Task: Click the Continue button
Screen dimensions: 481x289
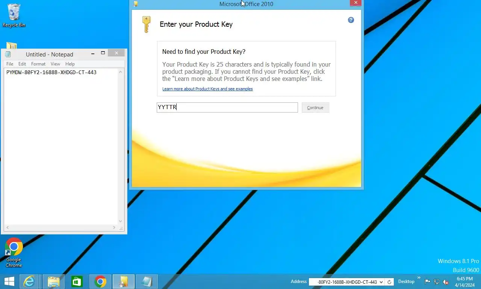Action: pos(315,108)
